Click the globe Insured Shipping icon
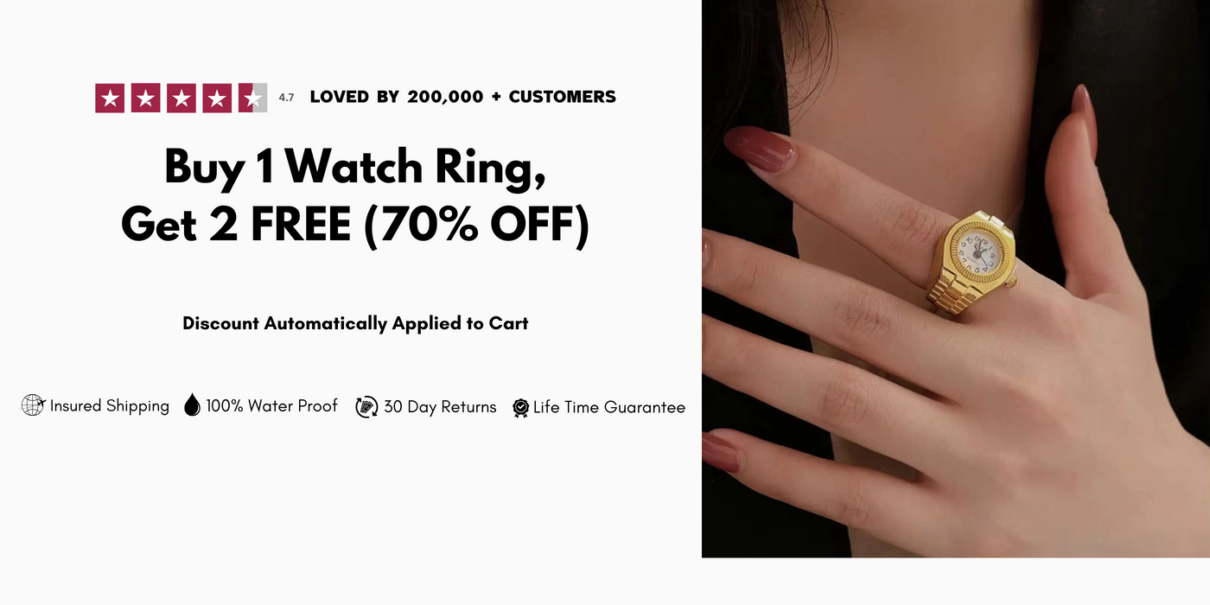 pos(33,405)
